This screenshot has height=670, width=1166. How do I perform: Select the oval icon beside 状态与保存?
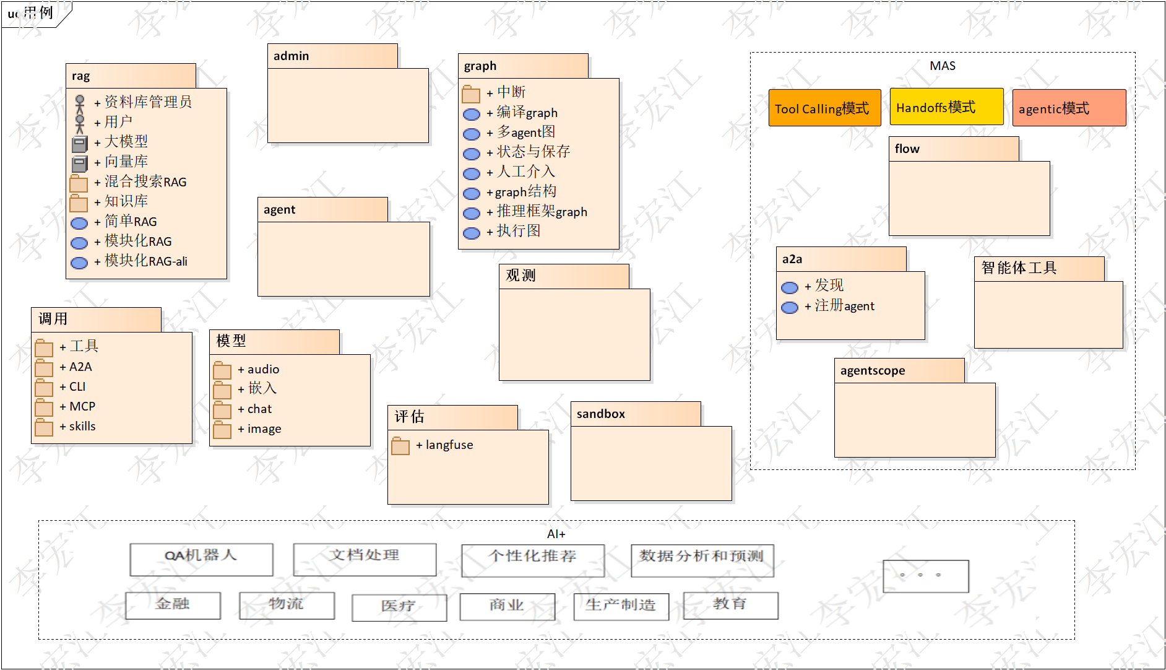tap(472, 154)
